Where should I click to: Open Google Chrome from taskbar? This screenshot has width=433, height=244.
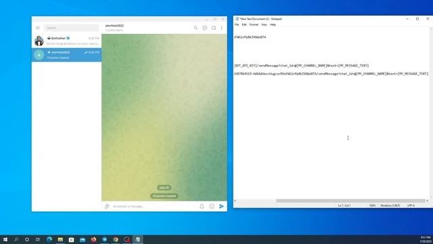pyautogui.click(x=116, y=239)
